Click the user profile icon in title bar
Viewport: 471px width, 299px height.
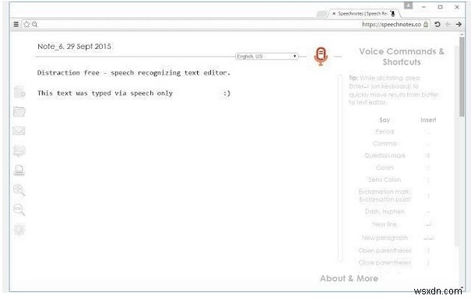408,5
